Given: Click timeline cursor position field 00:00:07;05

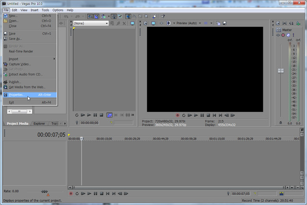Looking at the screenshot, I should [241, 193].
